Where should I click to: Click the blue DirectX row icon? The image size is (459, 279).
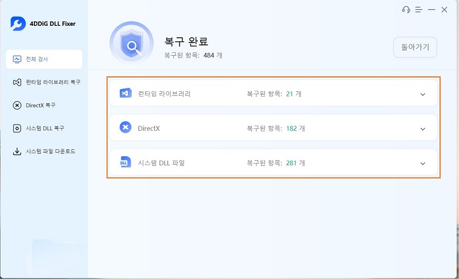point(126,127)
